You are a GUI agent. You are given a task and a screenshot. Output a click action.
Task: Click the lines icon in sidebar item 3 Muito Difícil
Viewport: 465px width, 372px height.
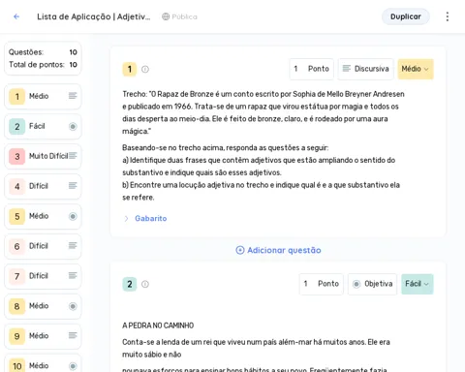click(x=73, y=156)
